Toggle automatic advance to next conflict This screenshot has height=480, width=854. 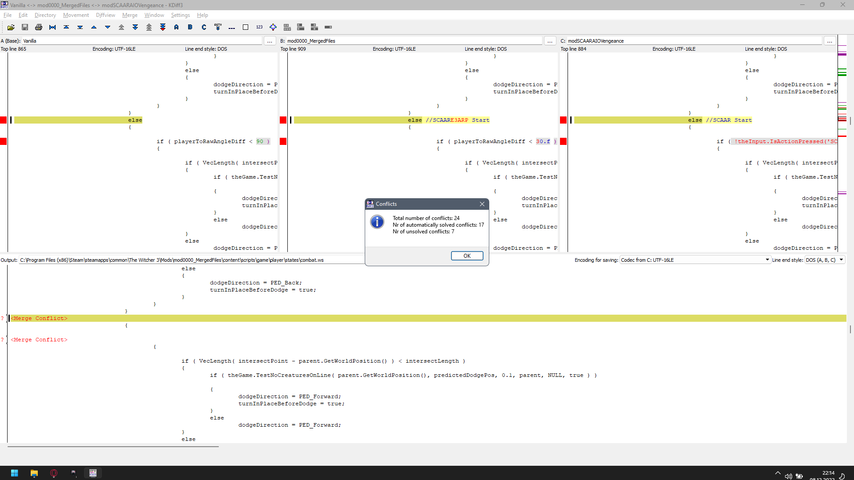(x=218, y=27)
